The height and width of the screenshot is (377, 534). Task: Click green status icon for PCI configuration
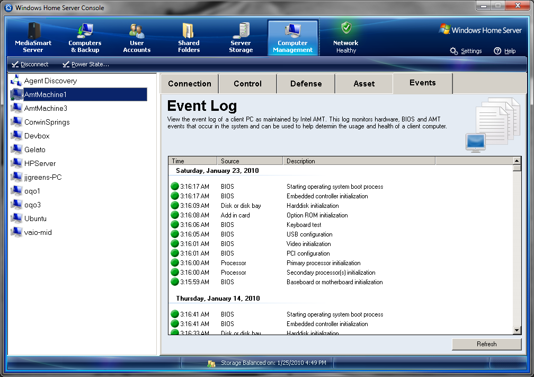(x=175, y=253)
